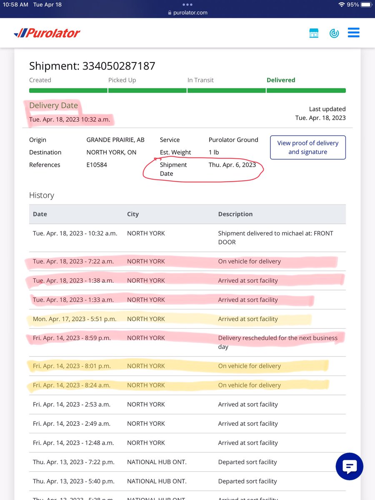The height and width of the screenshot is (500, 375).
Task: Select 'Delivery rescheduled for the next business day'
Action: [278, 342]
